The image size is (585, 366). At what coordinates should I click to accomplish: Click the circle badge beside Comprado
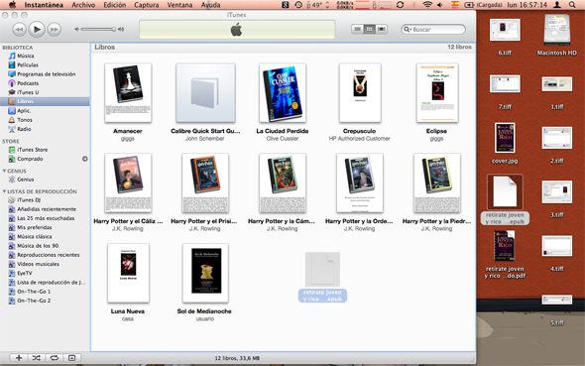tap(84, 159)
